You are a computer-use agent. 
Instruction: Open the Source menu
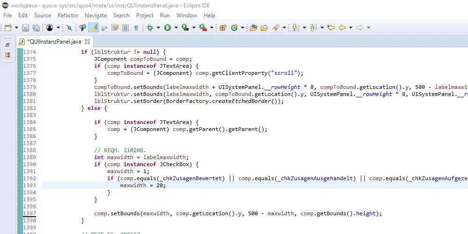pyautogui.click(x=43, y=15)
